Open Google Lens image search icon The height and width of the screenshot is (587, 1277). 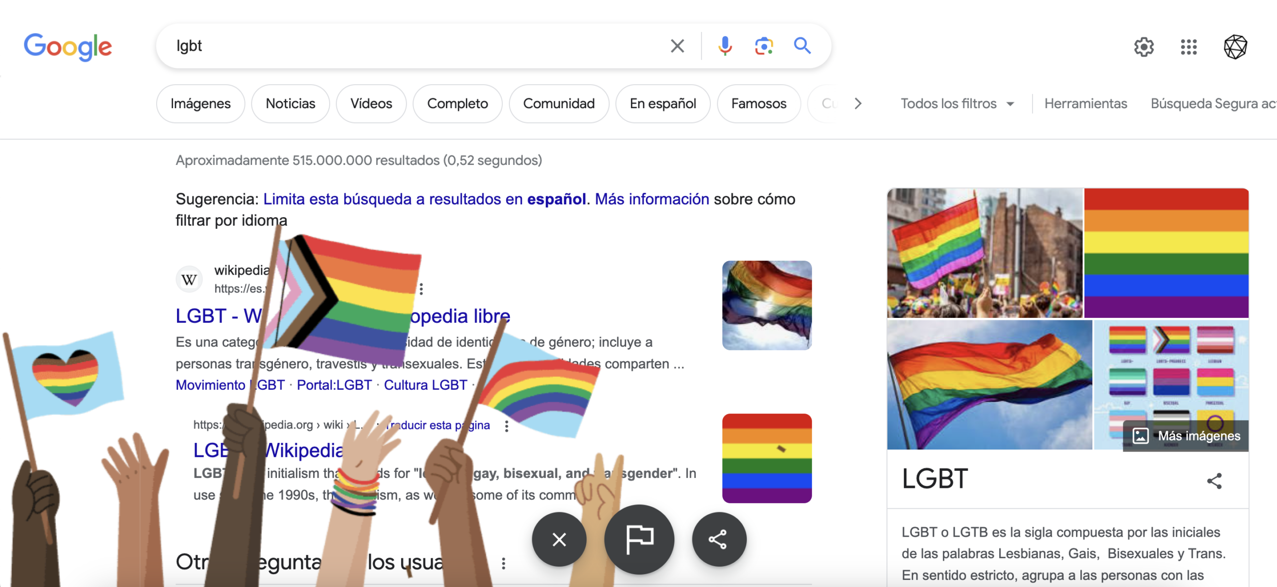pos(764,46)
